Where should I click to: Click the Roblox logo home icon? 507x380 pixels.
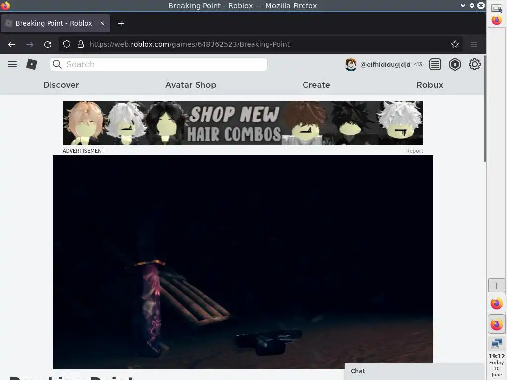(31, 64)
